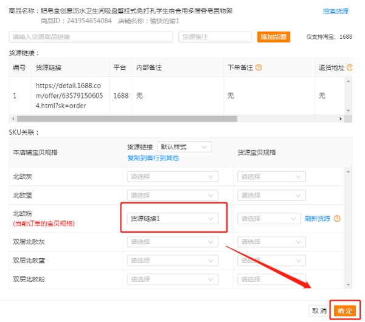Click right arrow of horizontal table scrollbar
This screenshot has height=322, width=365.
(340, 118)
